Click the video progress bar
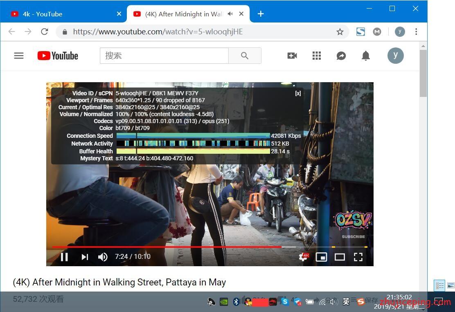Viewport: 455px width, 312px height. click(x=205, y=247)
